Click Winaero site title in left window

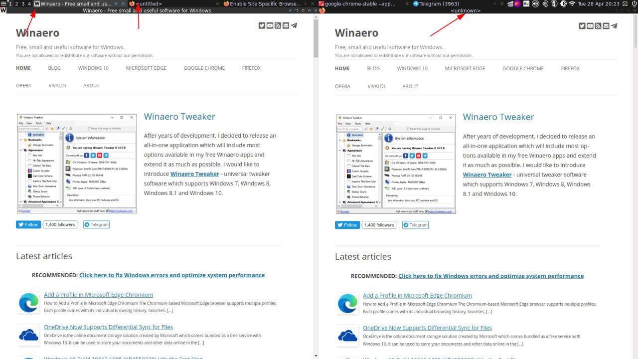pos(37,33)
